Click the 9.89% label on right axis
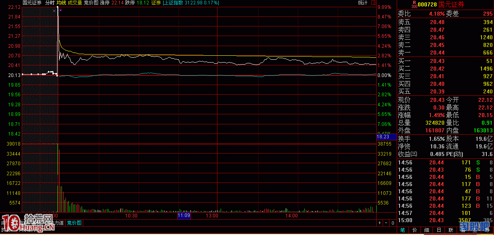Screen dimensions: 494x235 pyautogui.click(x=384, y=7)
